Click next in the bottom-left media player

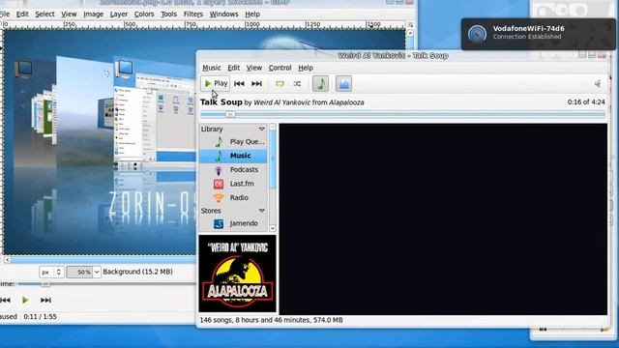(45, 301)
